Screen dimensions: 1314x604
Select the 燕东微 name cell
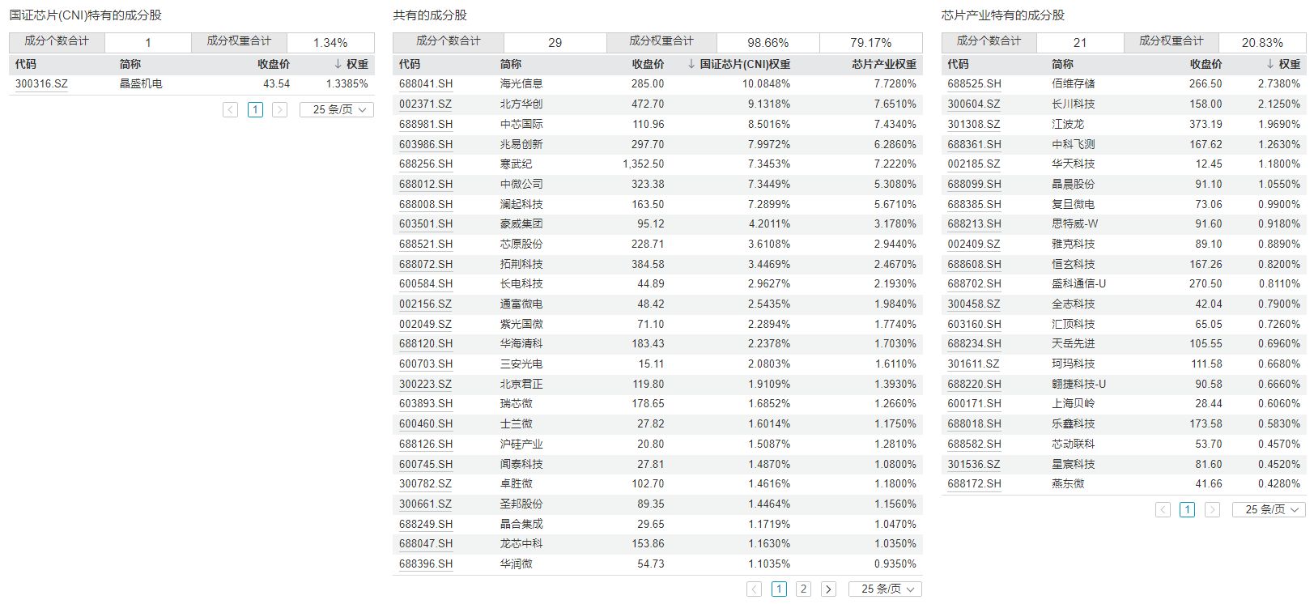pos(1068,483)
